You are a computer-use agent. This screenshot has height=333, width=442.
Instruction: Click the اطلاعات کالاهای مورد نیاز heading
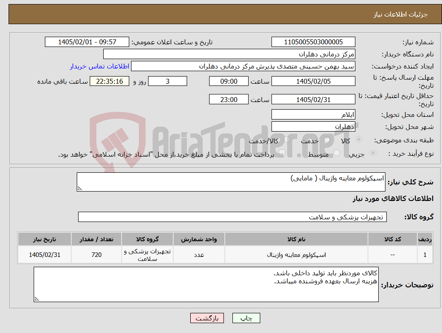393,199
